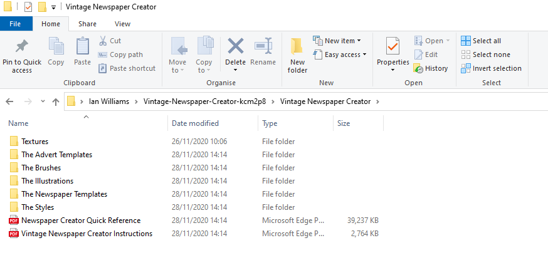
Task: Create a New folder via ribbon icon
Action: pos(297,46)
